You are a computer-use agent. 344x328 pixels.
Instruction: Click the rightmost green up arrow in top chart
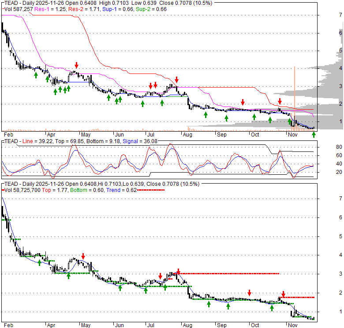pyautogui.click(x=314, y=134)
